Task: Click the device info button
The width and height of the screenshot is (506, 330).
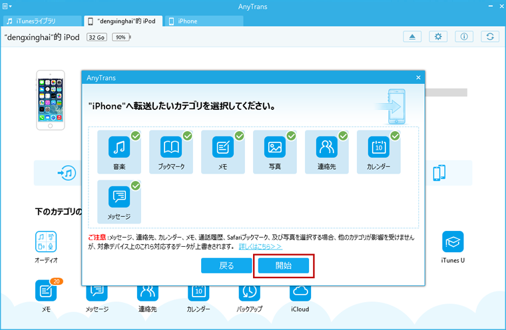Action: pos(464,37)
